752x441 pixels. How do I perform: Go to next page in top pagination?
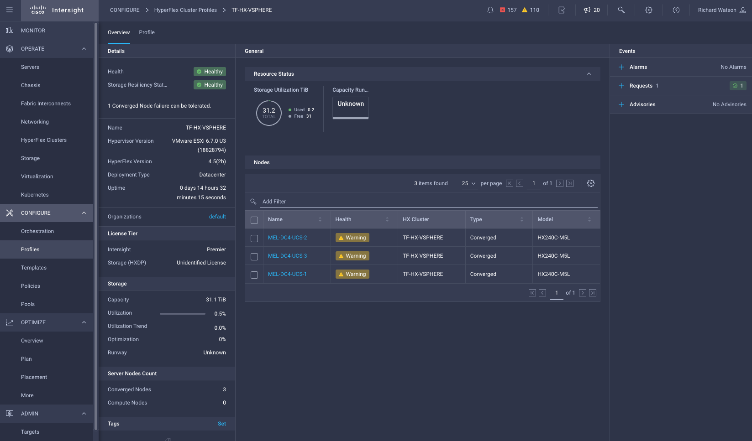point(560,183)
